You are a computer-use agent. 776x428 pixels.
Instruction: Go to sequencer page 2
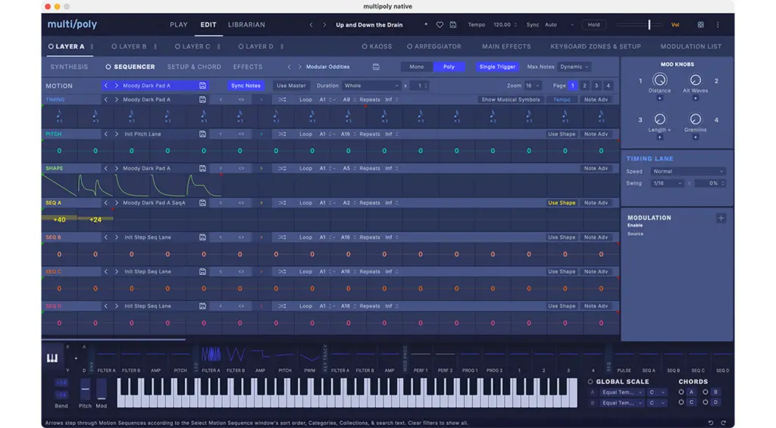pyautogui.click(x=584, y=86)
